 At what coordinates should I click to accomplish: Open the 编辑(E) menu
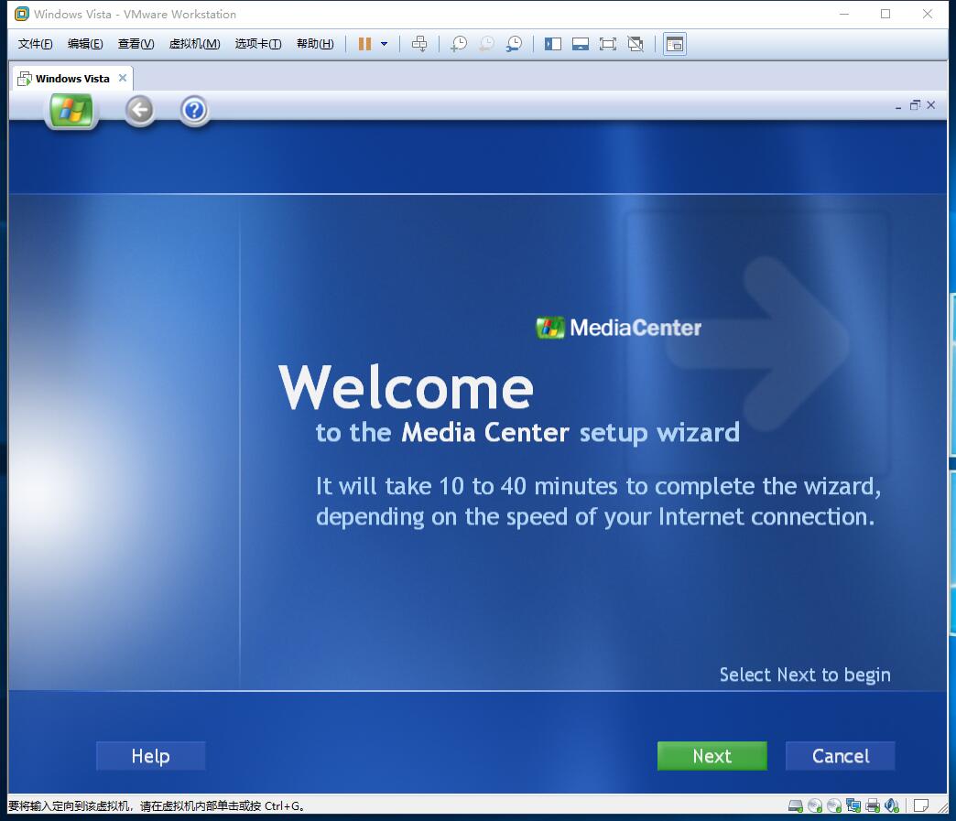[x=85, y=44]
